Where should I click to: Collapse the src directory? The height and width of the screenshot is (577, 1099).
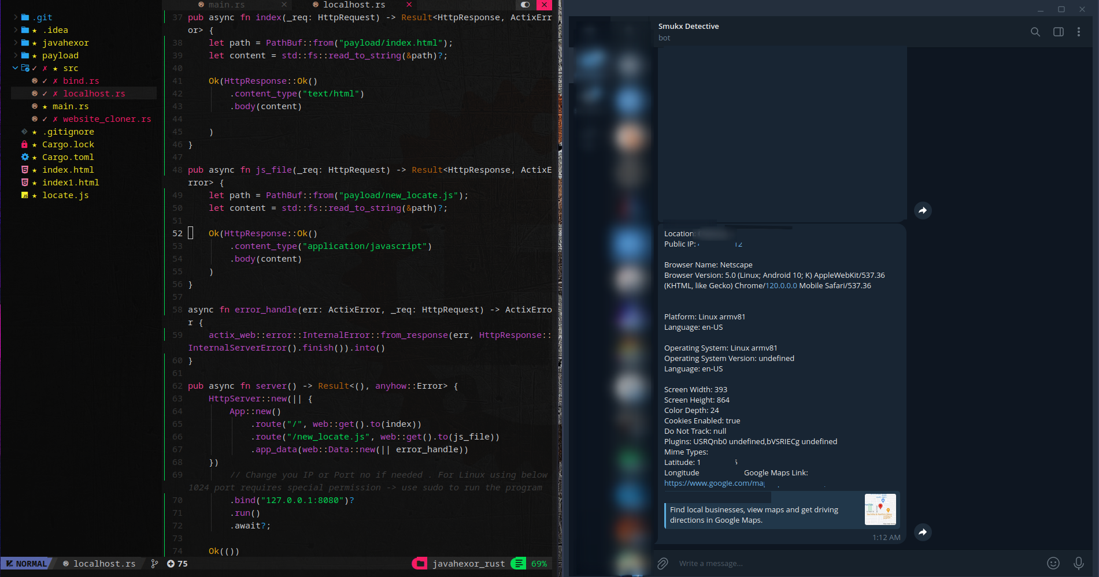(x=16, y=68)
